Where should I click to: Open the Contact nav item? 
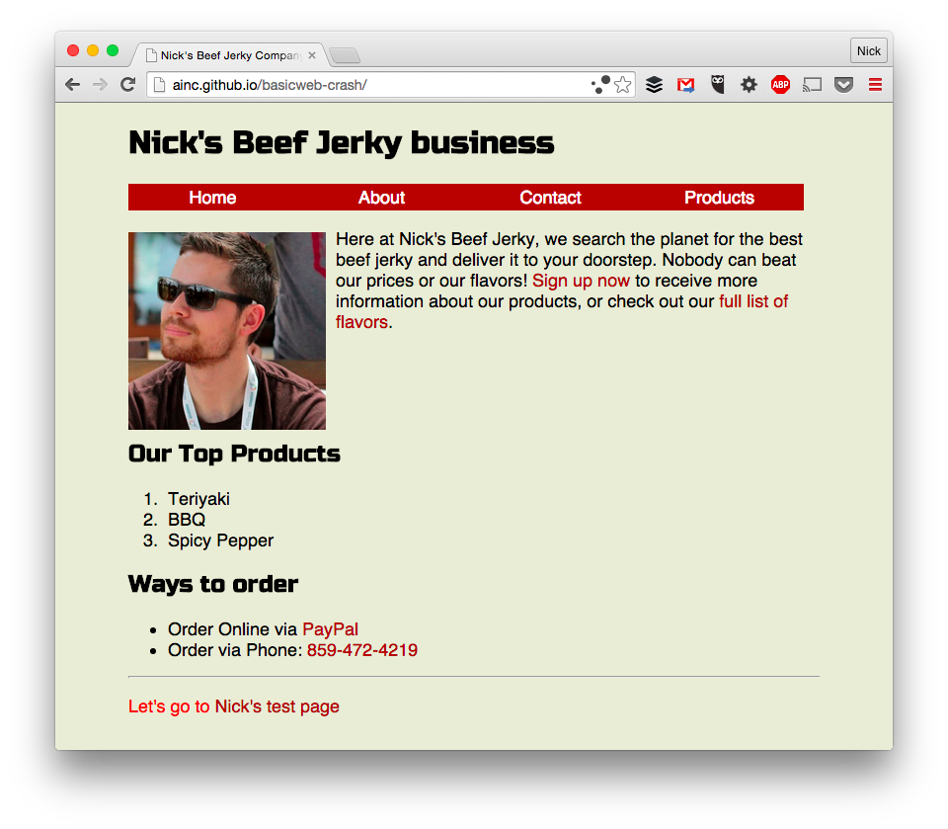pos(550,198)
